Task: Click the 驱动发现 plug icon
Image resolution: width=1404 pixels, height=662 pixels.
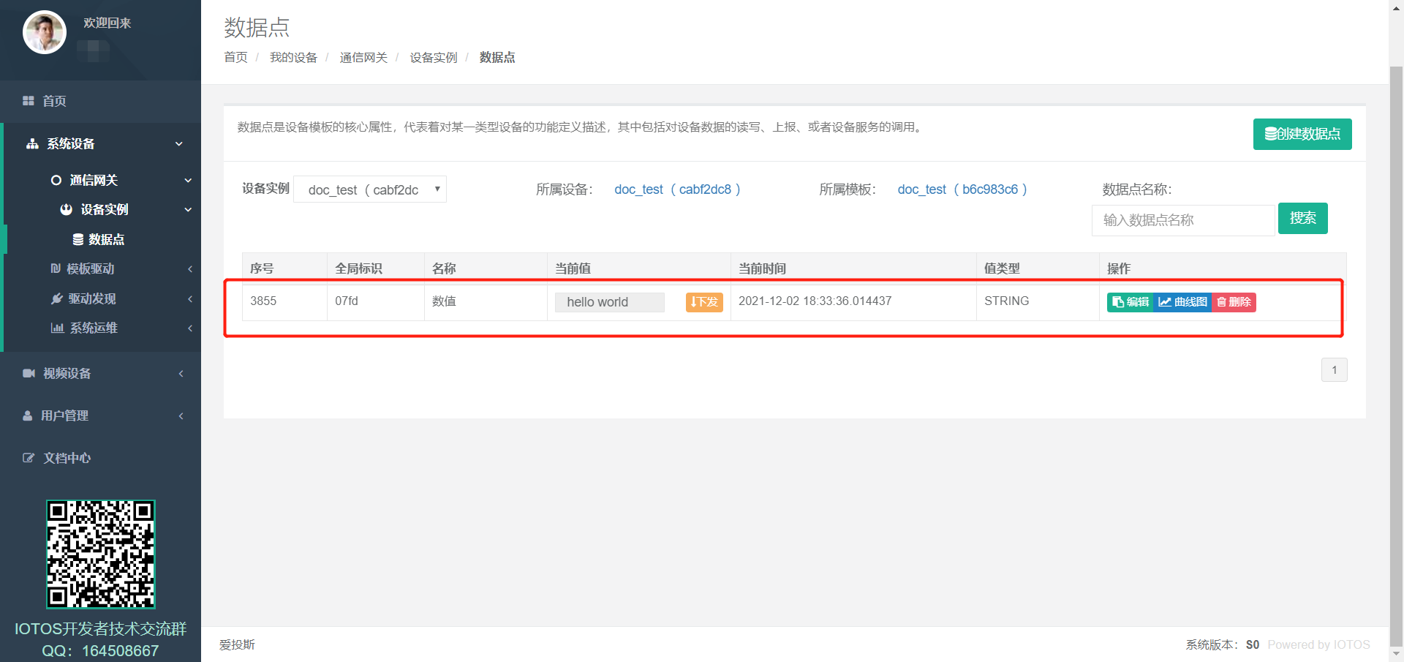Action: [x=56, y=299]
